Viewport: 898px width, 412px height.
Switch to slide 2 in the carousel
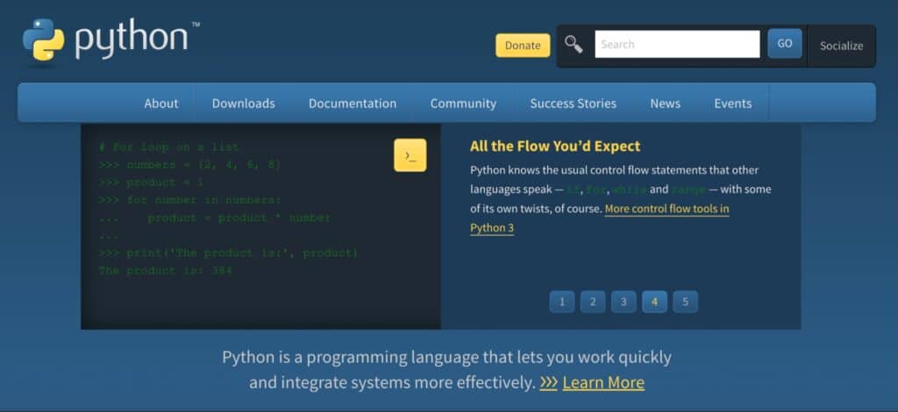(593, 302)
